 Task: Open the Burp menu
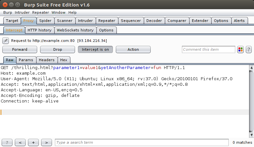coord(8,12)
